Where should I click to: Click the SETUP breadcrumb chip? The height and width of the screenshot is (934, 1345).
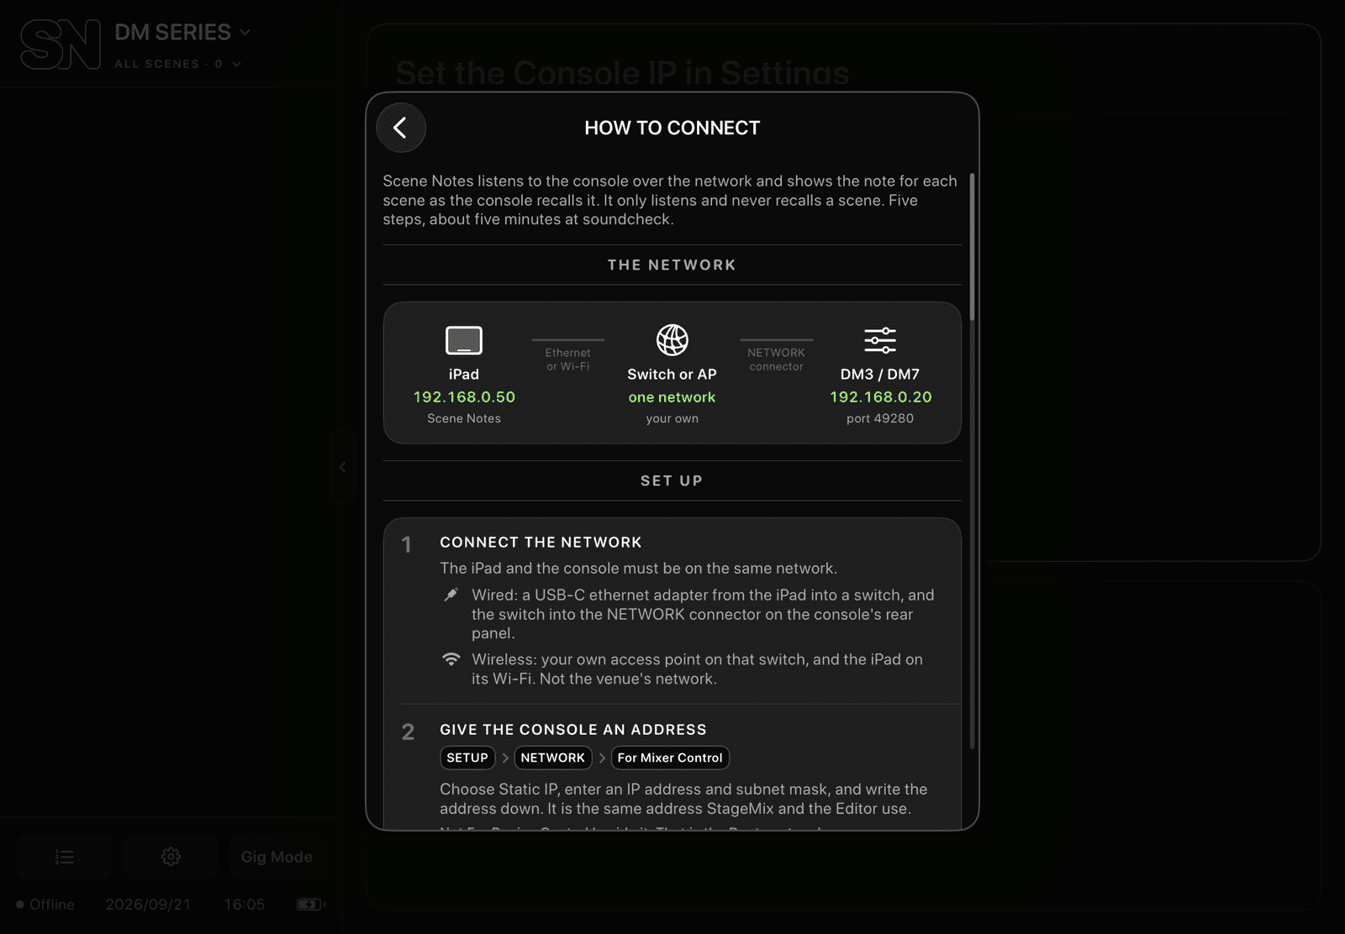coord(467,758)
